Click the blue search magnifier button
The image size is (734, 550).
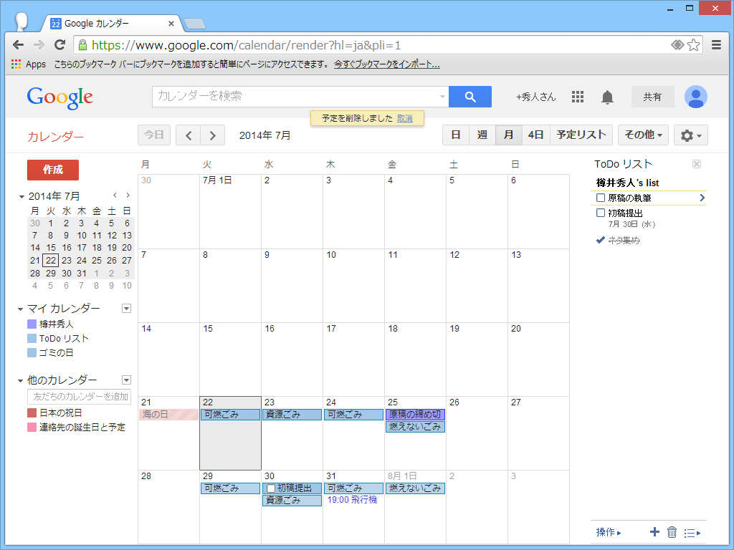[x=470, y=97]
